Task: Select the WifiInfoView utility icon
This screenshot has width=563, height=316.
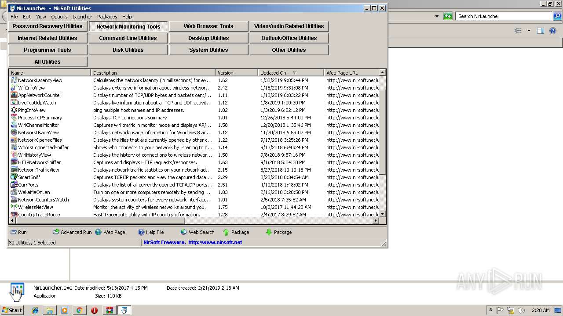Action: click(x=14, y=88)
